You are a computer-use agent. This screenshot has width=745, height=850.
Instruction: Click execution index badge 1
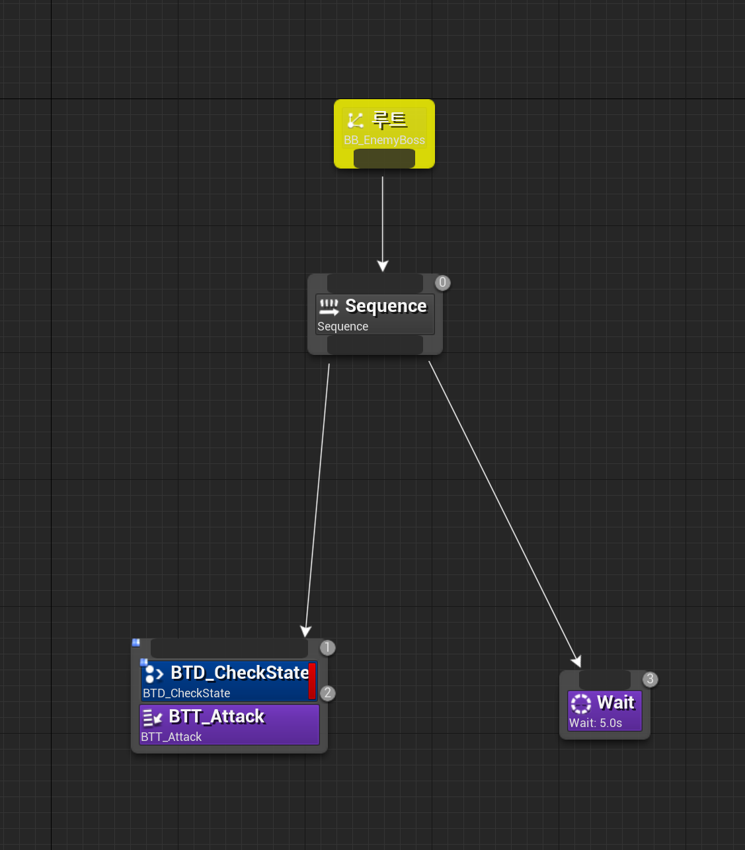click(327, 648)
